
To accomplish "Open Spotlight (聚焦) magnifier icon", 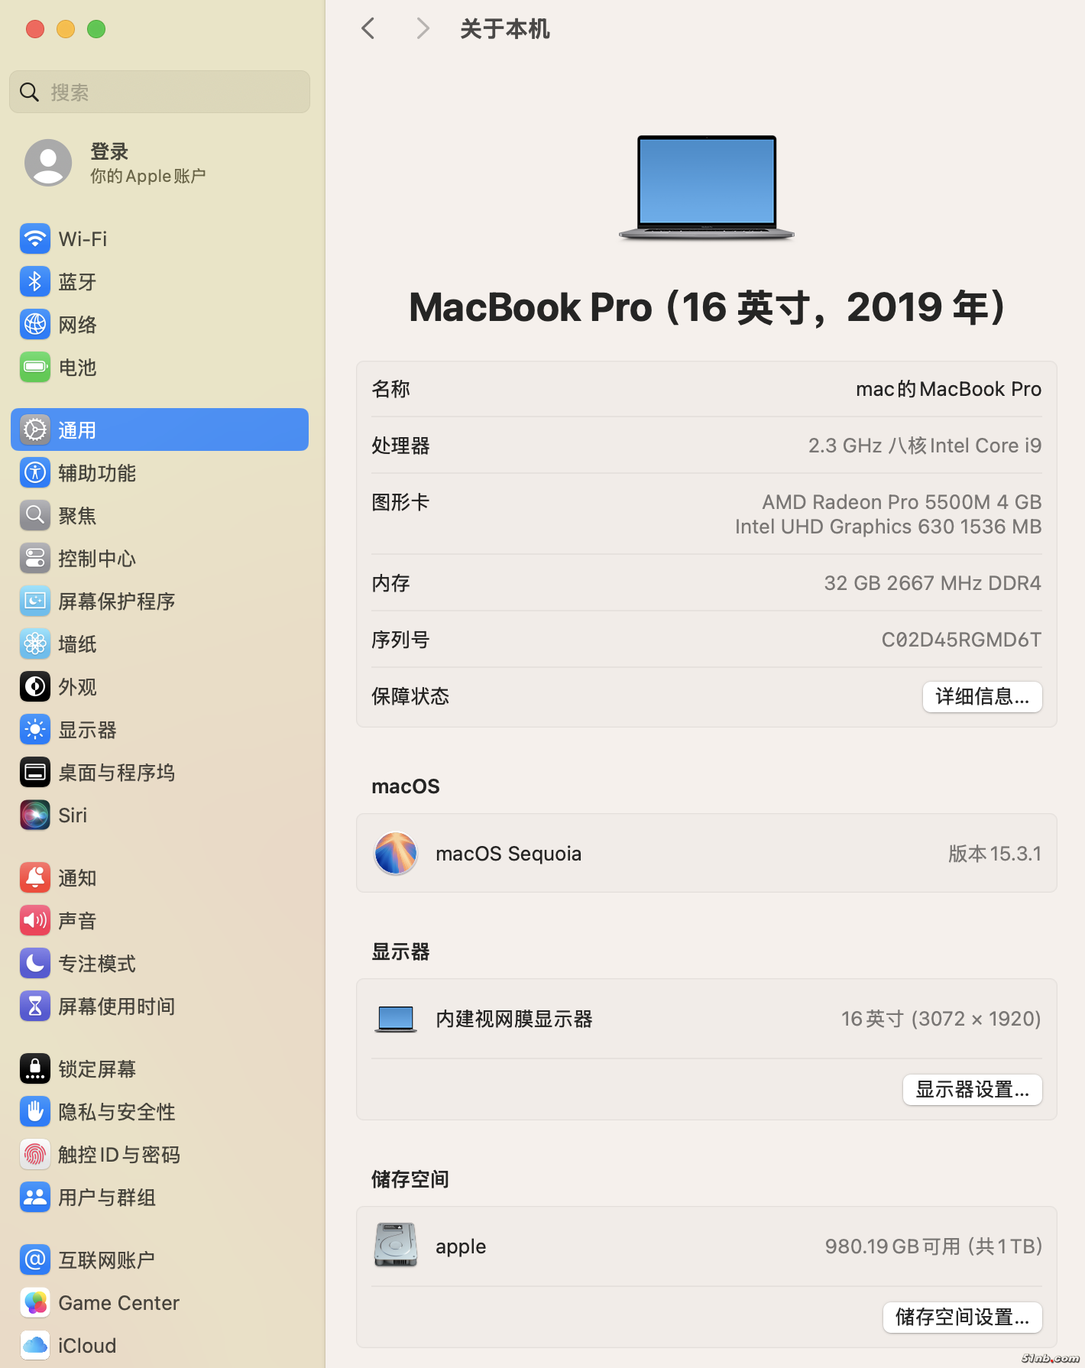I will [35, 516].
